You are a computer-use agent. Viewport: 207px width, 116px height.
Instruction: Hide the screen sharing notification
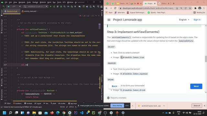127,106
